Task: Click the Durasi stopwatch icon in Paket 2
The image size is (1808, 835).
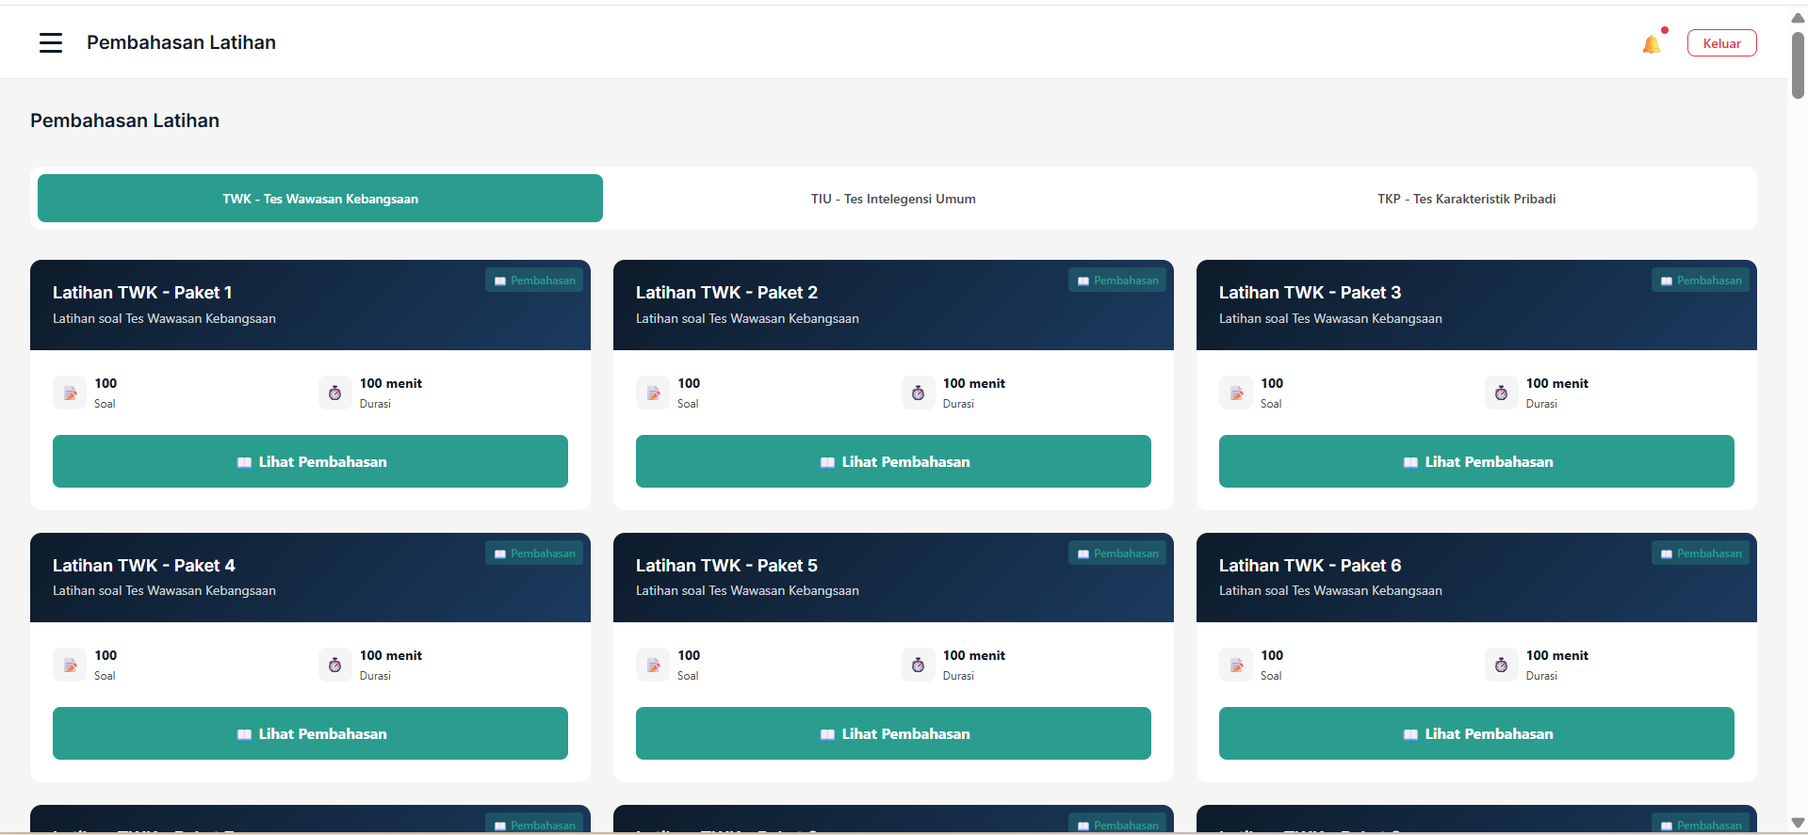Action: click(918, 393)
